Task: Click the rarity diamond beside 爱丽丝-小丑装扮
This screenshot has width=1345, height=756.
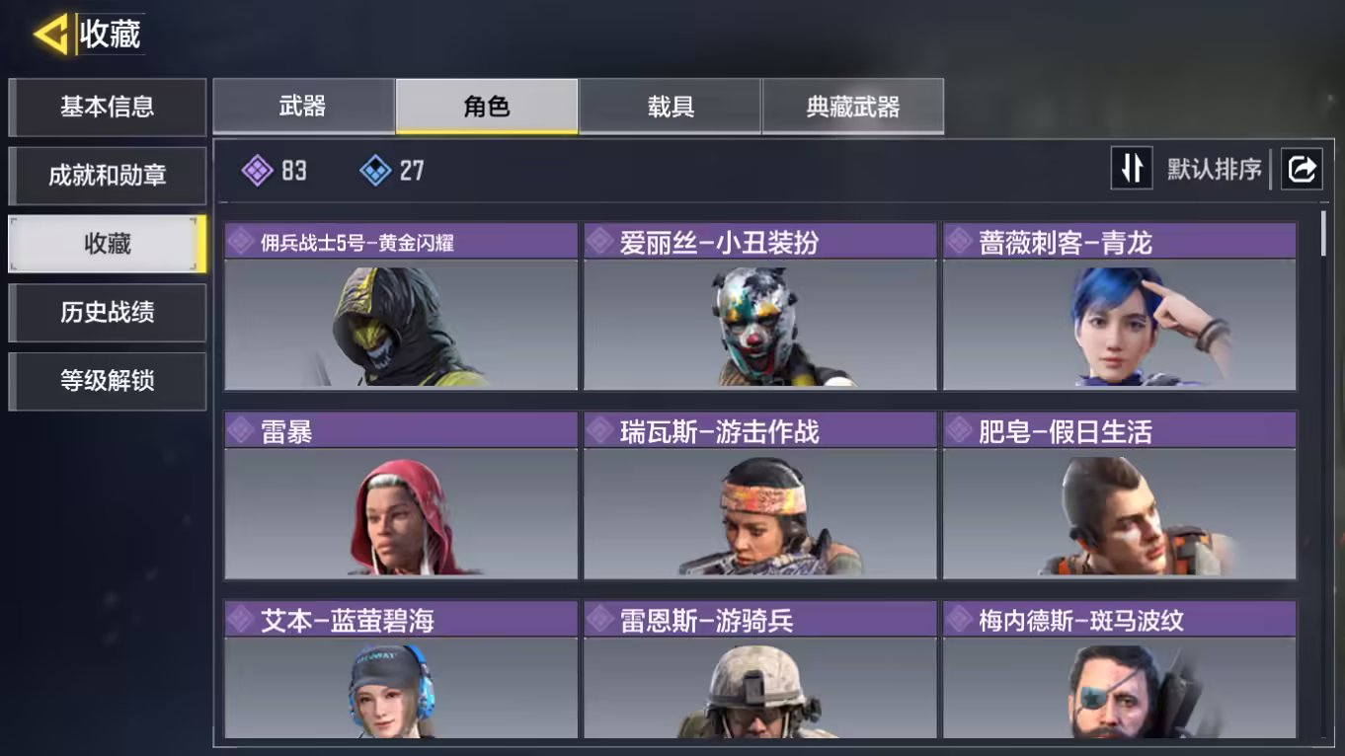Action: click(600, 241)
